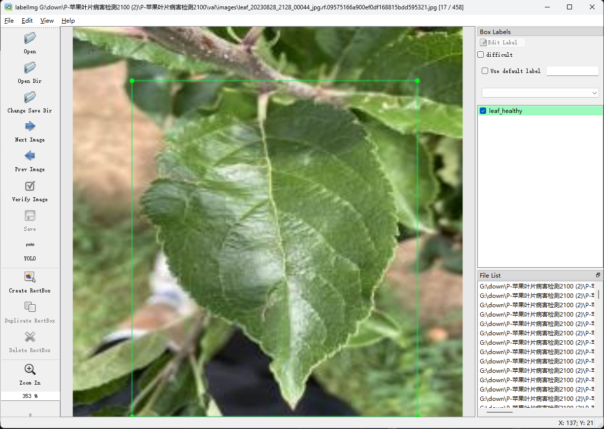This screenshot has height=429, width=604.
Task: Click the Open file icon
Action: (30, 38)
